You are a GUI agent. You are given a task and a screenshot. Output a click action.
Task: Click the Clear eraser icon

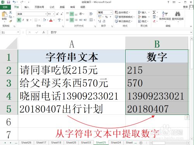[154, 21]
